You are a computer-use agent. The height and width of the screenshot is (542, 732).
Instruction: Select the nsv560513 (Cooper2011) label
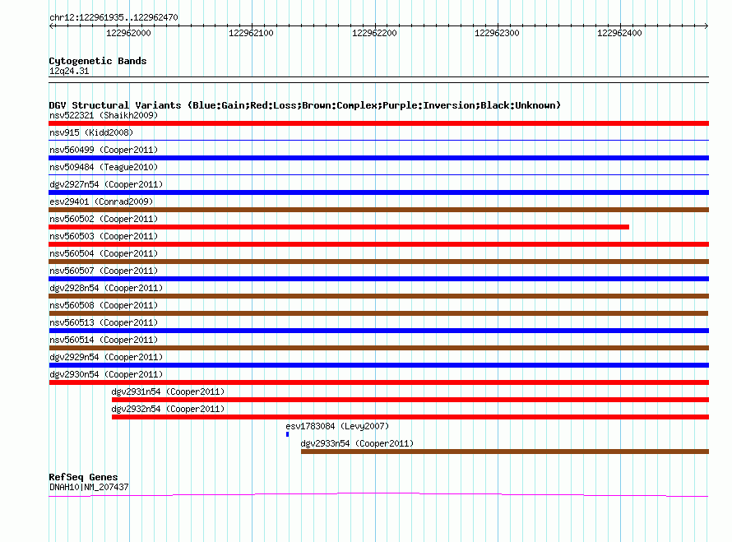tap(104, 322)
